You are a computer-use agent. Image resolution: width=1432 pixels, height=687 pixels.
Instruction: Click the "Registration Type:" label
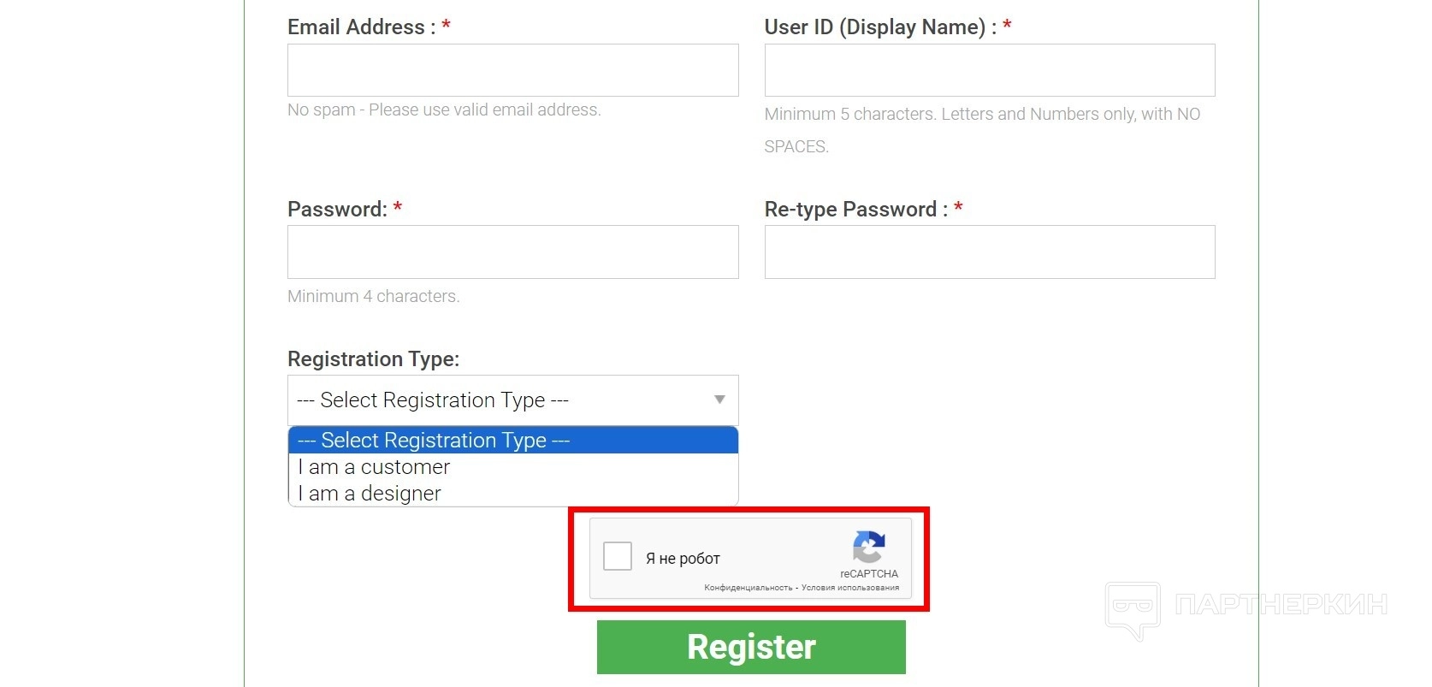click(x=373, y=359)
